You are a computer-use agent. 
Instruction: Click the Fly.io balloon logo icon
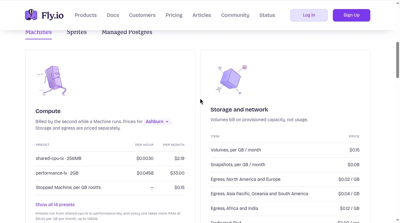click(31, 15)
